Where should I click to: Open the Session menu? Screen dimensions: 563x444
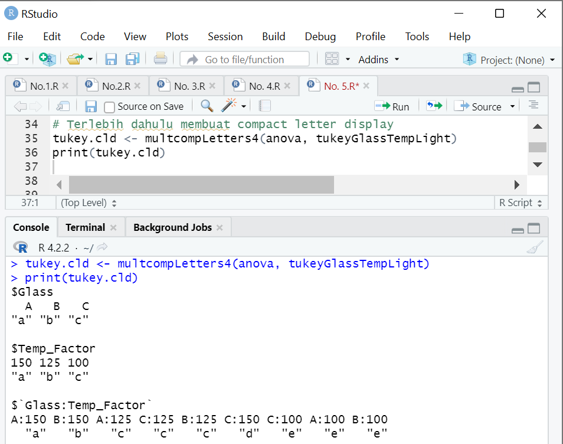coord(225,36)
